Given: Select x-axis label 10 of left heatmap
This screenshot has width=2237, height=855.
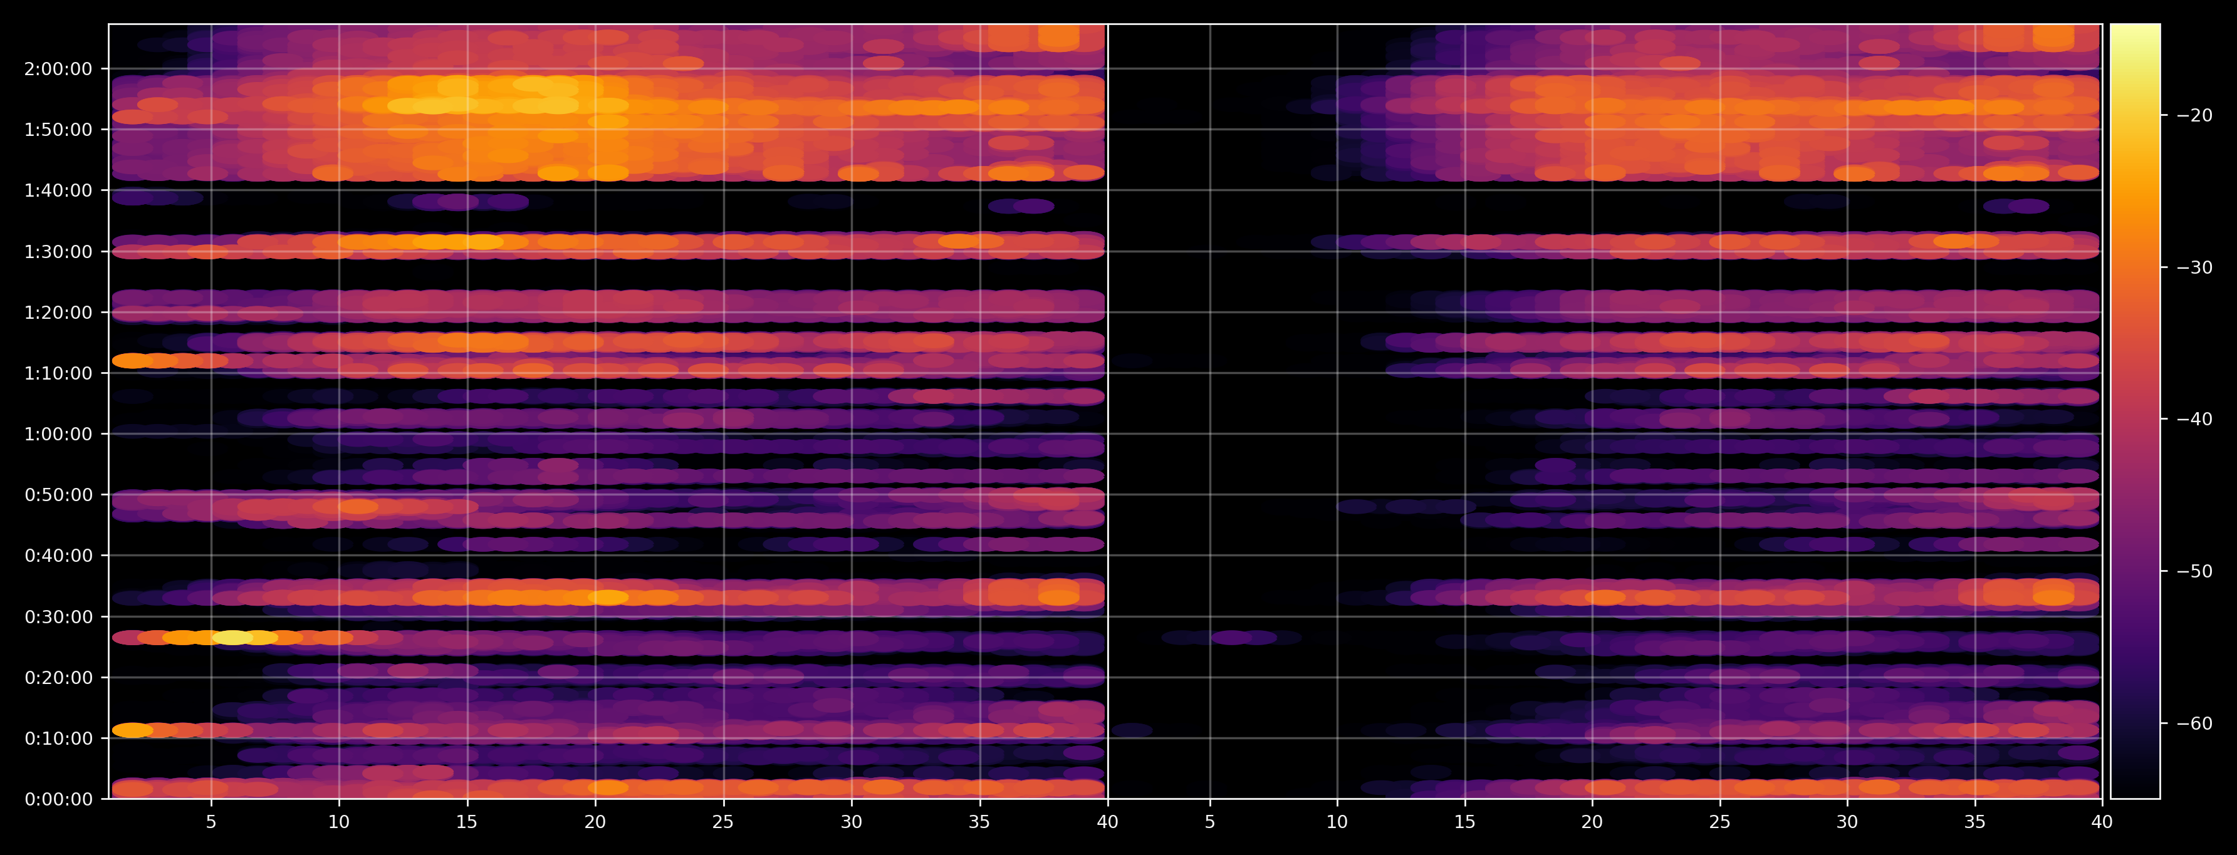Looking at the screenshot, I should pos(338,822).
